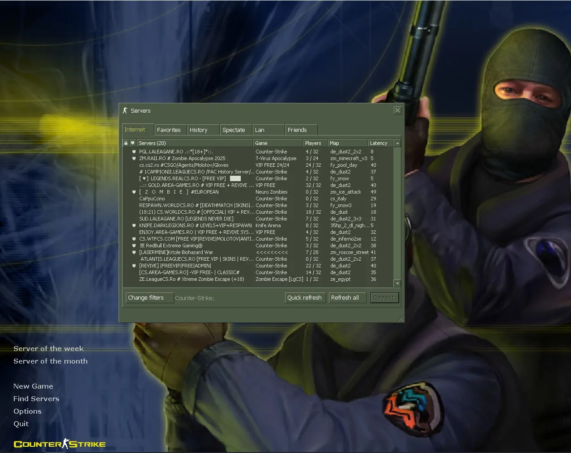This screenshot has width=571, height=453.
Task: Open Options from the main menu
Action: click(27, 411)
